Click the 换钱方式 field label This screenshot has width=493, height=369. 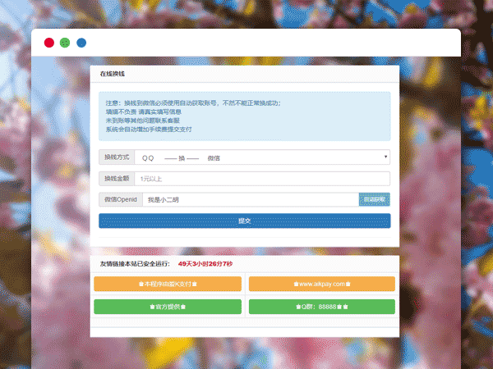point(116,157)
